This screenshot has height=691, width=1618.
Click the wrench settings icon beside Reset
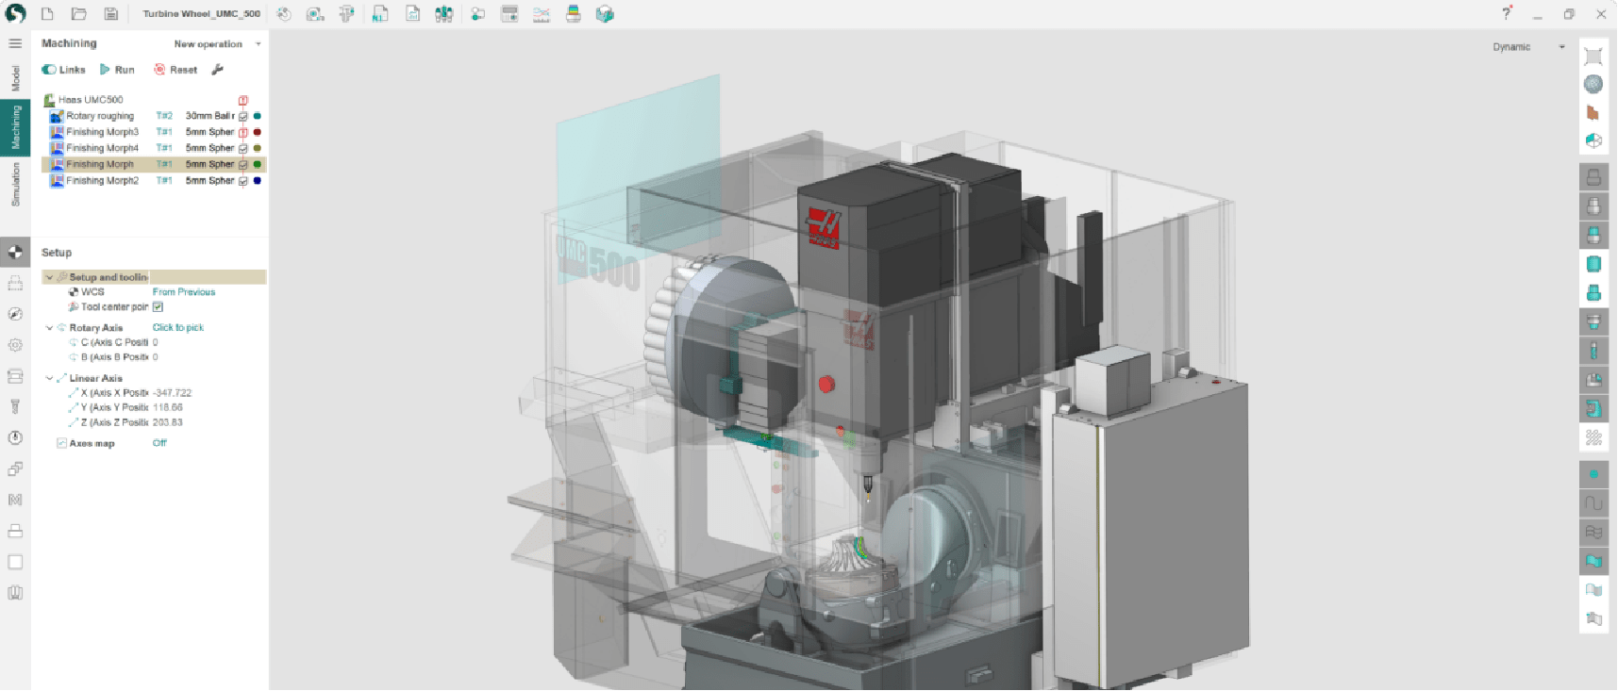(x=217, y=70)
